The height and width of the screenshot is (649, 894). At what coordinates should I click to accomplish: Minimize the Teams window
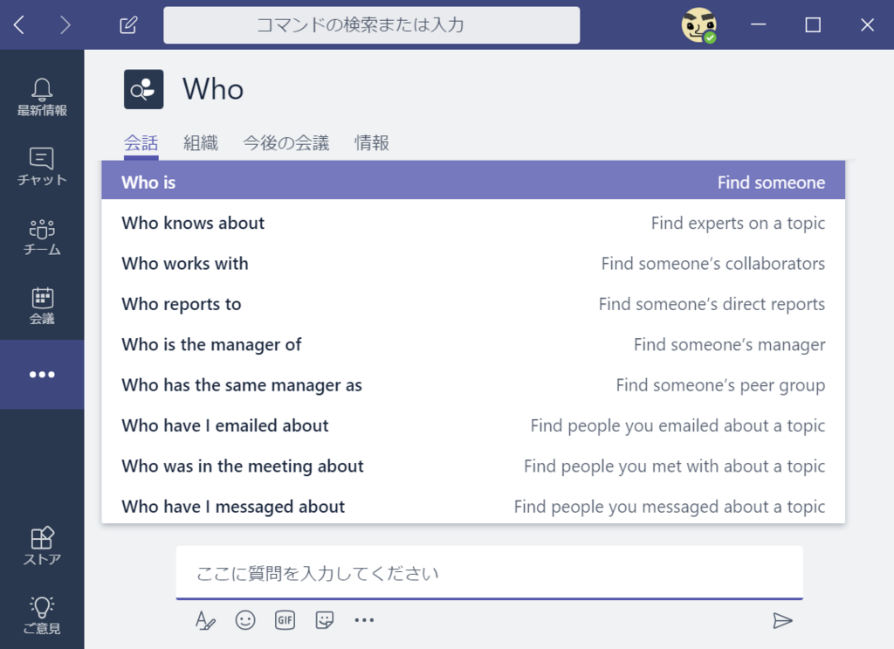click(x=759, y=25)
